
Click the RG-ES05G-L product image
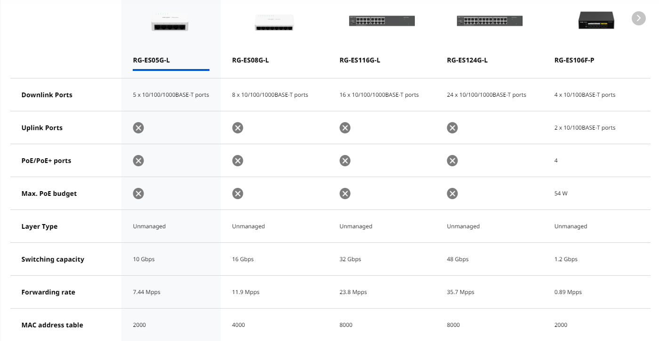point(170,22)
